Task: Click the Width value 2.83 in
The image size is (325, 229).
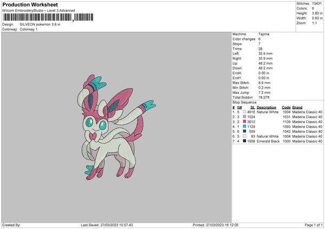Action: click(317, 18)
